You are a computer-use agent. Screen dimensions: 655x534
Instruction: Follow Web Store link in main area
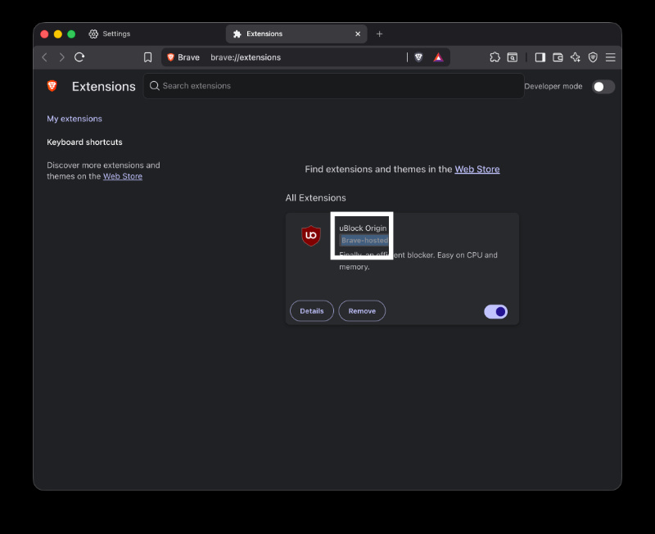477,170
